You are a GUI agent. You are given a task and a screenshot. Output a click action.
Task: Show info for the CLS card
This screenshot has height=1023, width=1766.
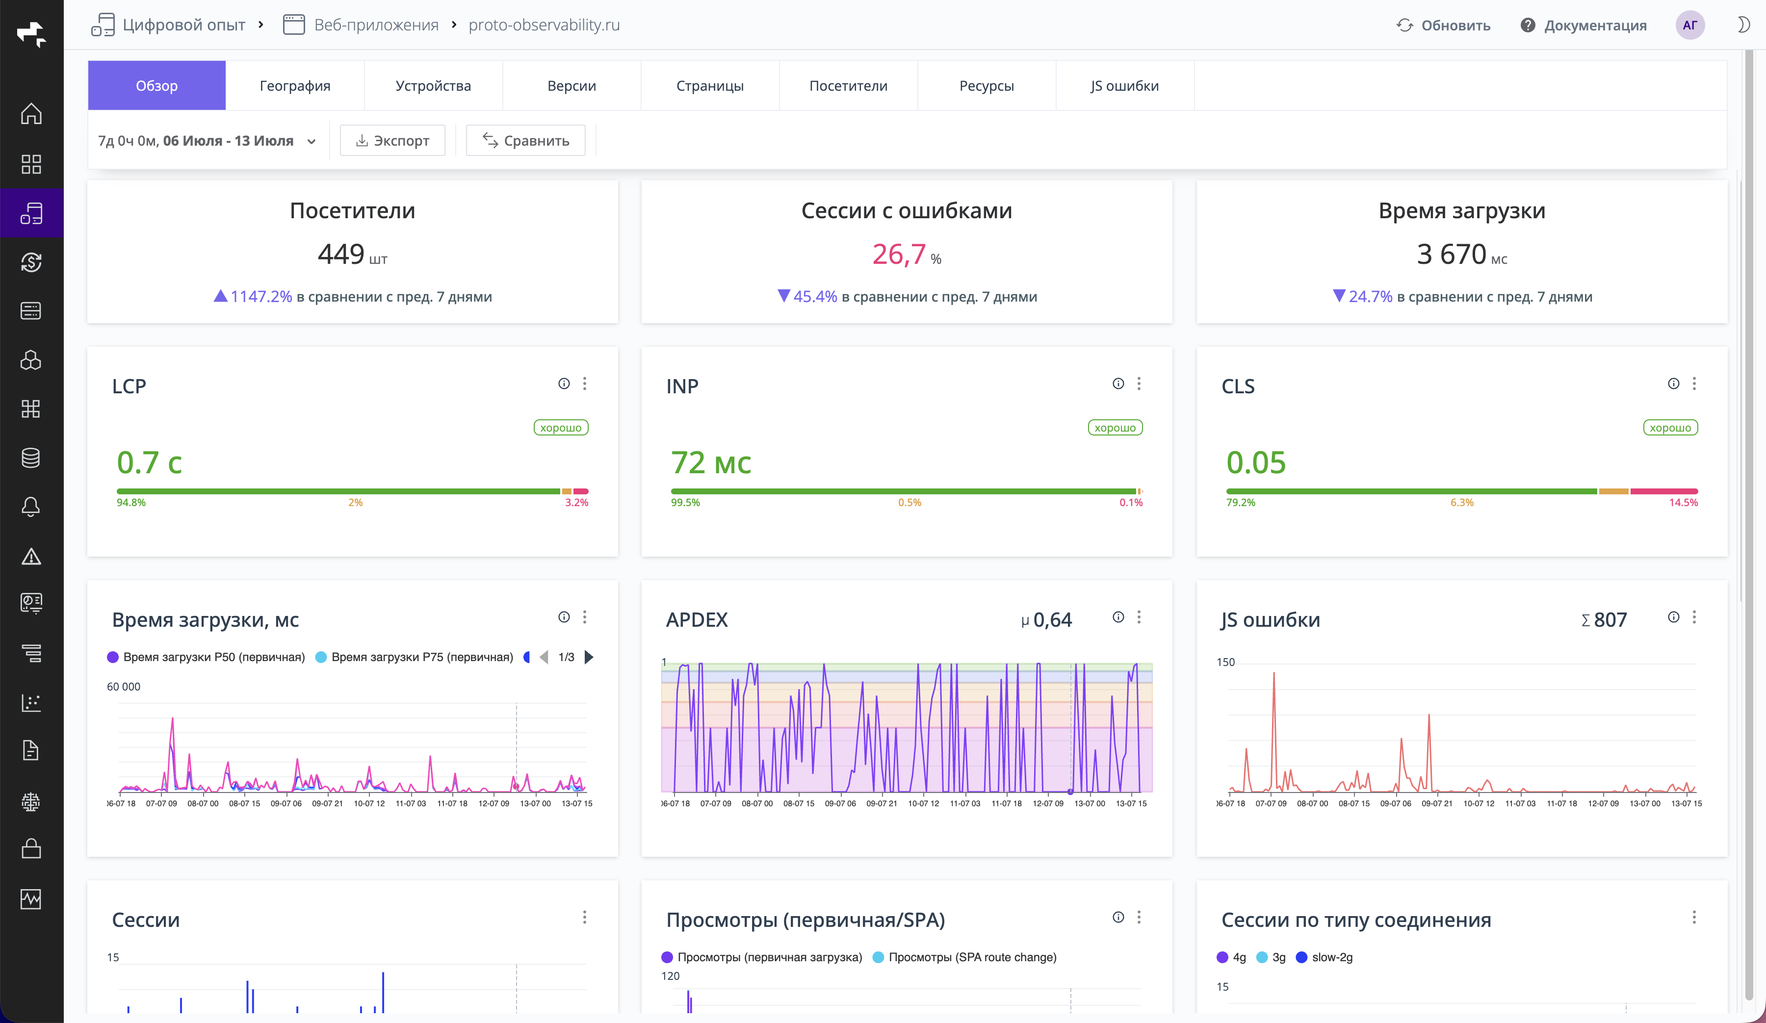click(1673, 384)
